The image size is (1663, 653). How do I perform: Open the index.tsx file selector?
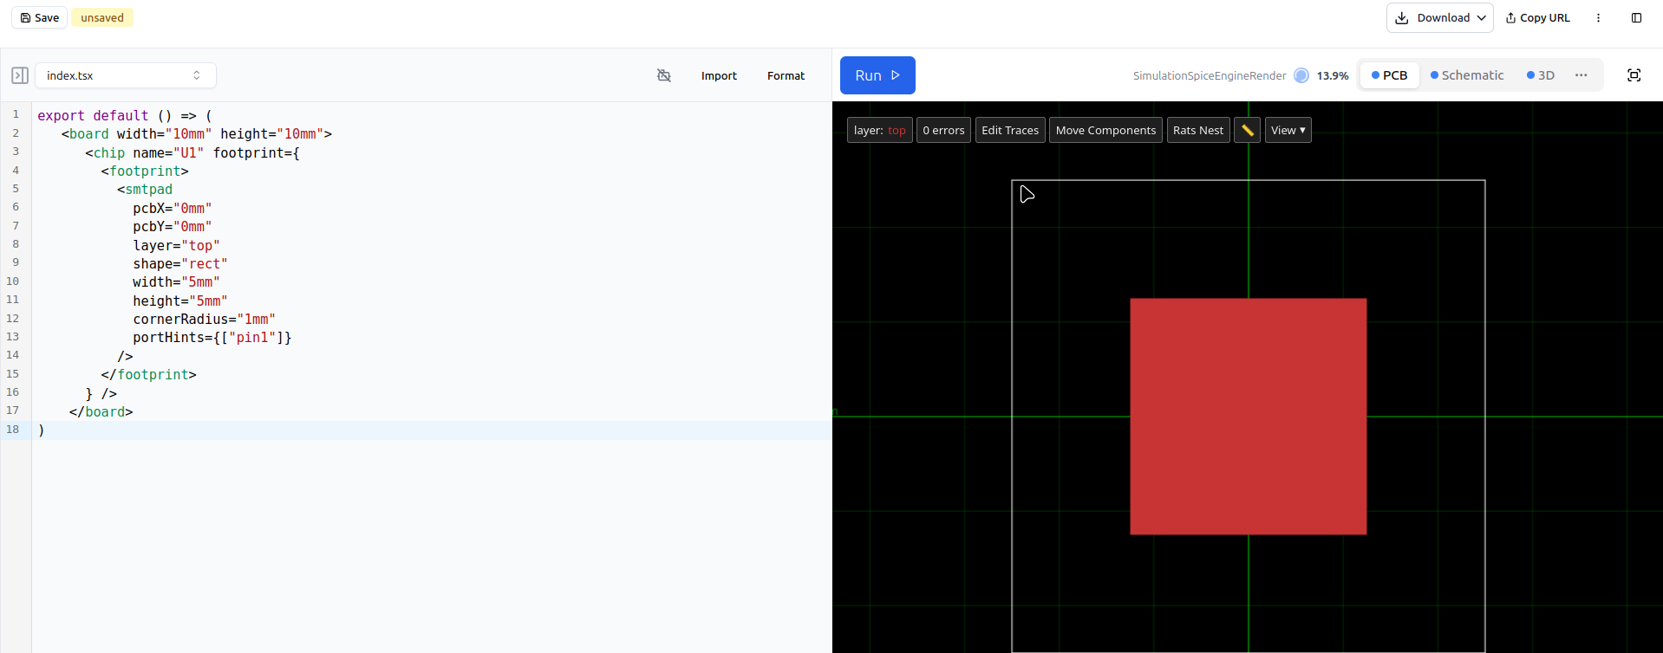pos(126,75)
